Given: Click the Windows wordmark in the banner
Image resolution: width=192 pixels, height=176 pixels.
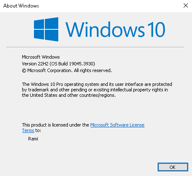Looking at the screenshot, I should [x=105, y=29].
